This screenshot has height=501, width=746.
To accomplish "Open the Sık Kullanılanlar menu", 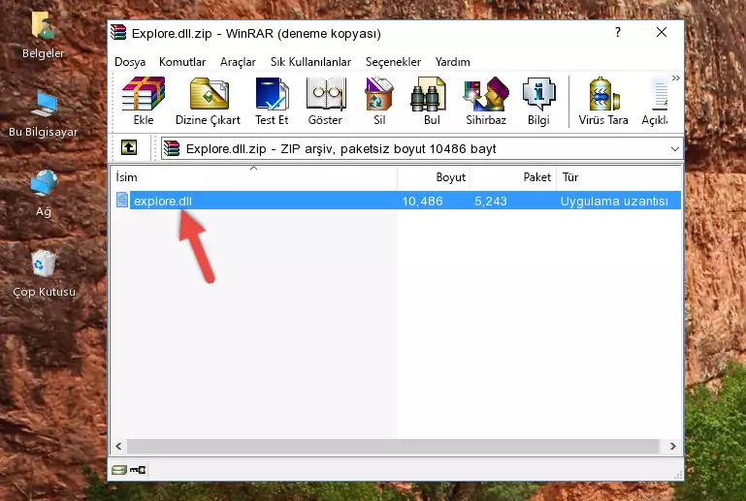I will pos(310,62).
